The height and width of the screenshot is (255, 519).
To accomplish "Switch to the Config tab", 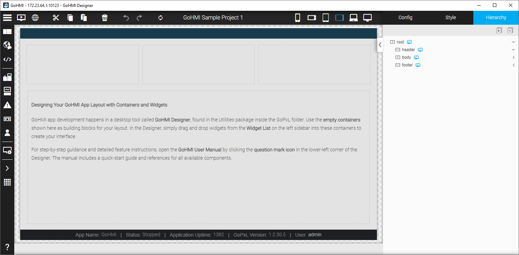I will coord(405,18).
